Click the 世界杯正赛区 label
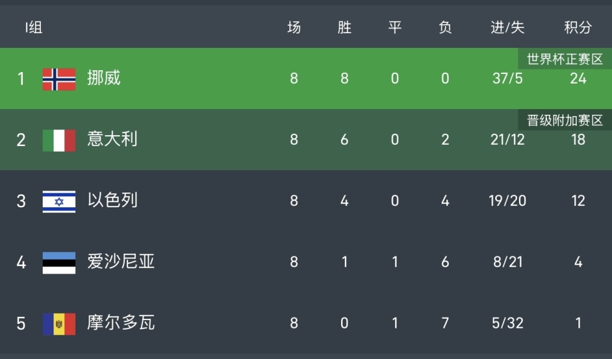The height and width of the screenshot is (359, 612). pos(564,59)
